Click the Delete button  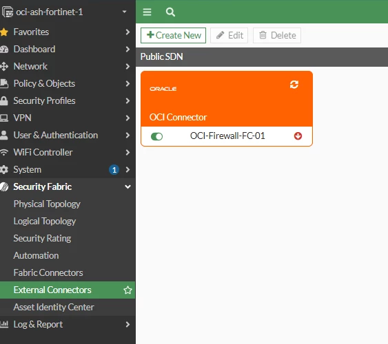click(x=277, y=35)
